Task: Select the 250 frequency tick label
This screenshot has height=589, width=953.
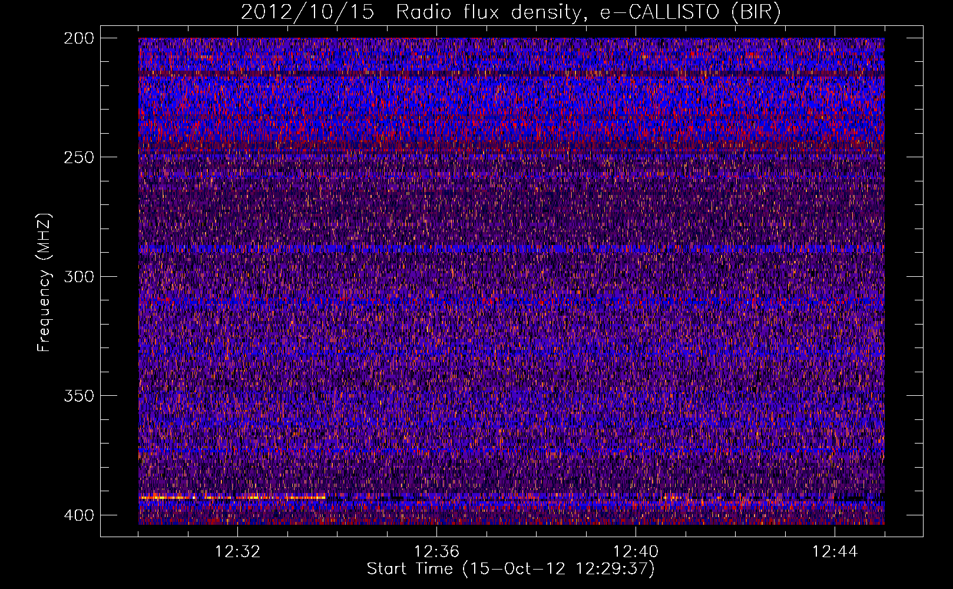Action: click(78, 157)
